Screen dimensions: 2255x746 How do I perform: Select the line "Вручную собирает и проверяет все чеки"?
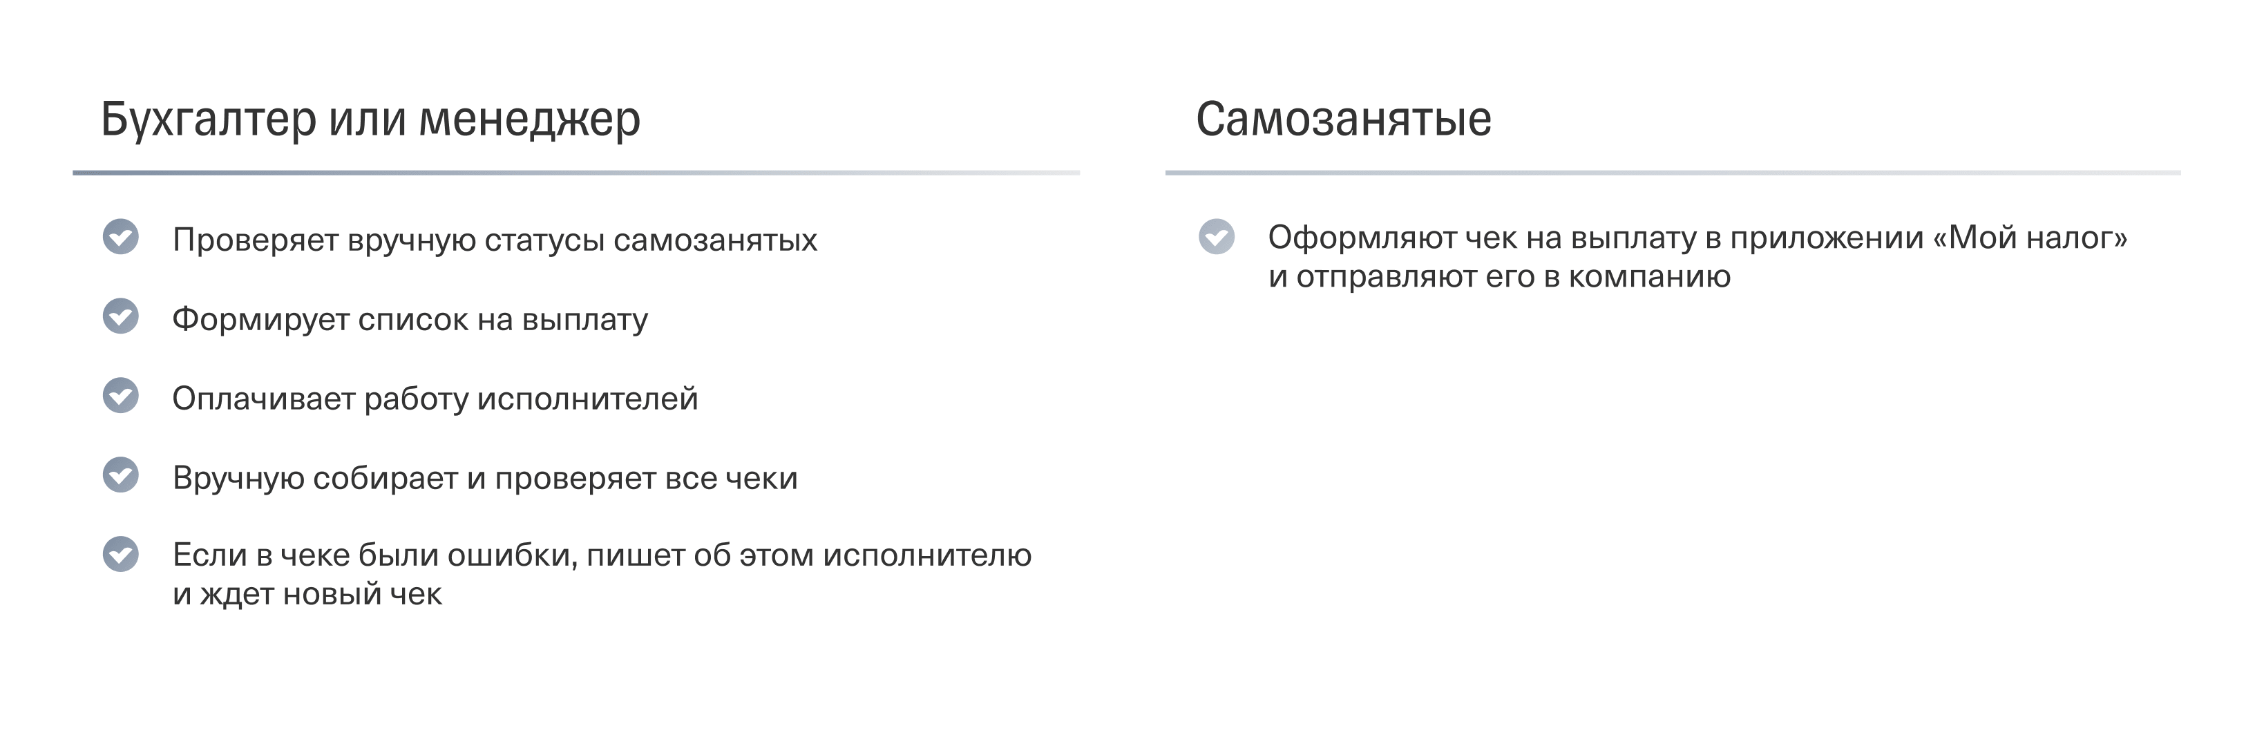pos(485,478)
